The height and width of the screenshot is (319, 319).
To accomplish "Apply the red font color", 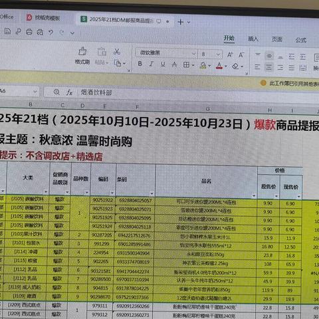I will coord(219,66).
